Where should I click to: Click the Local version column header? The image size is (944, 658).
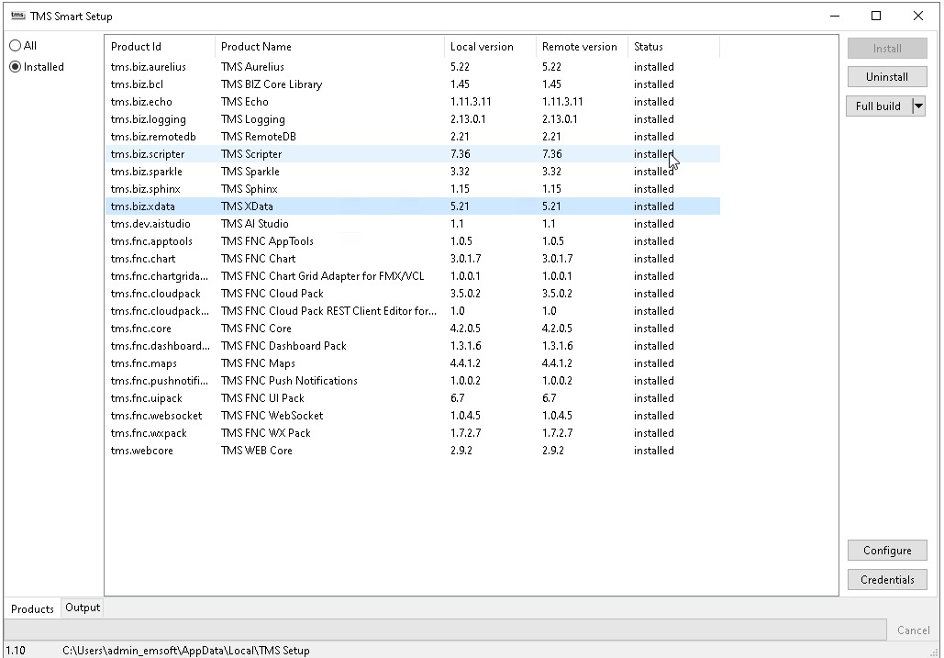(x=490, y=47)
